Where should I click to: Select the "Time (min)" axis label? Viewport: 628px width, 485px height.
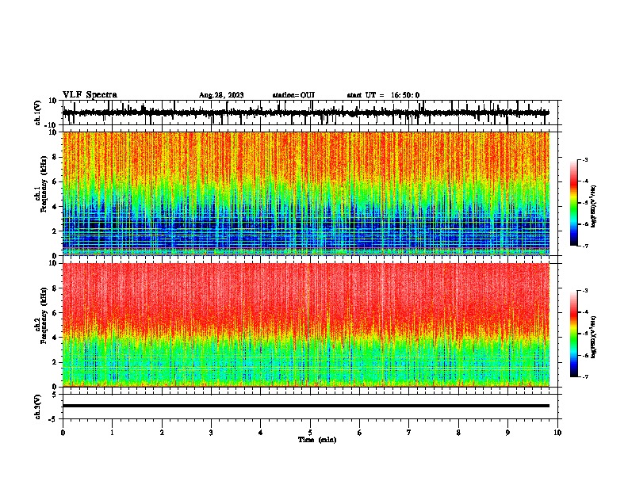(317, 440)
